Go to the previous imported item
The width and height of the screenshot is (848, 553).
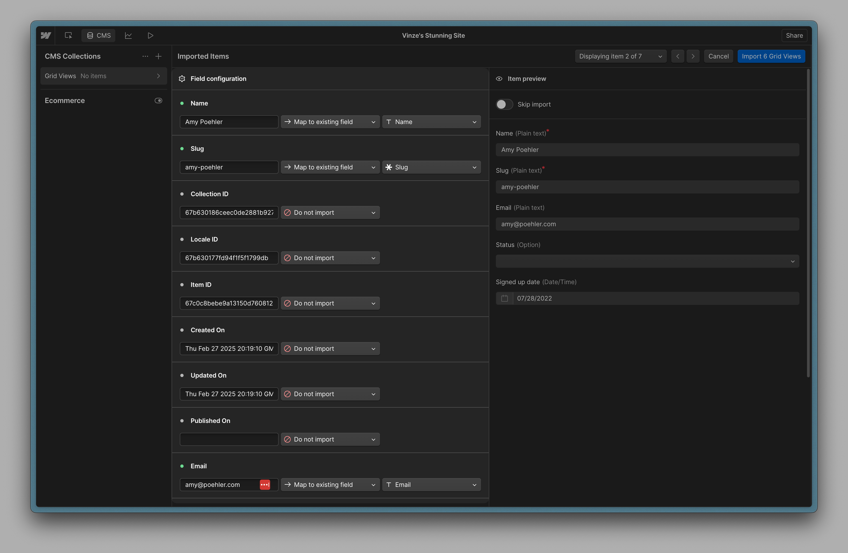pos(677,56)
